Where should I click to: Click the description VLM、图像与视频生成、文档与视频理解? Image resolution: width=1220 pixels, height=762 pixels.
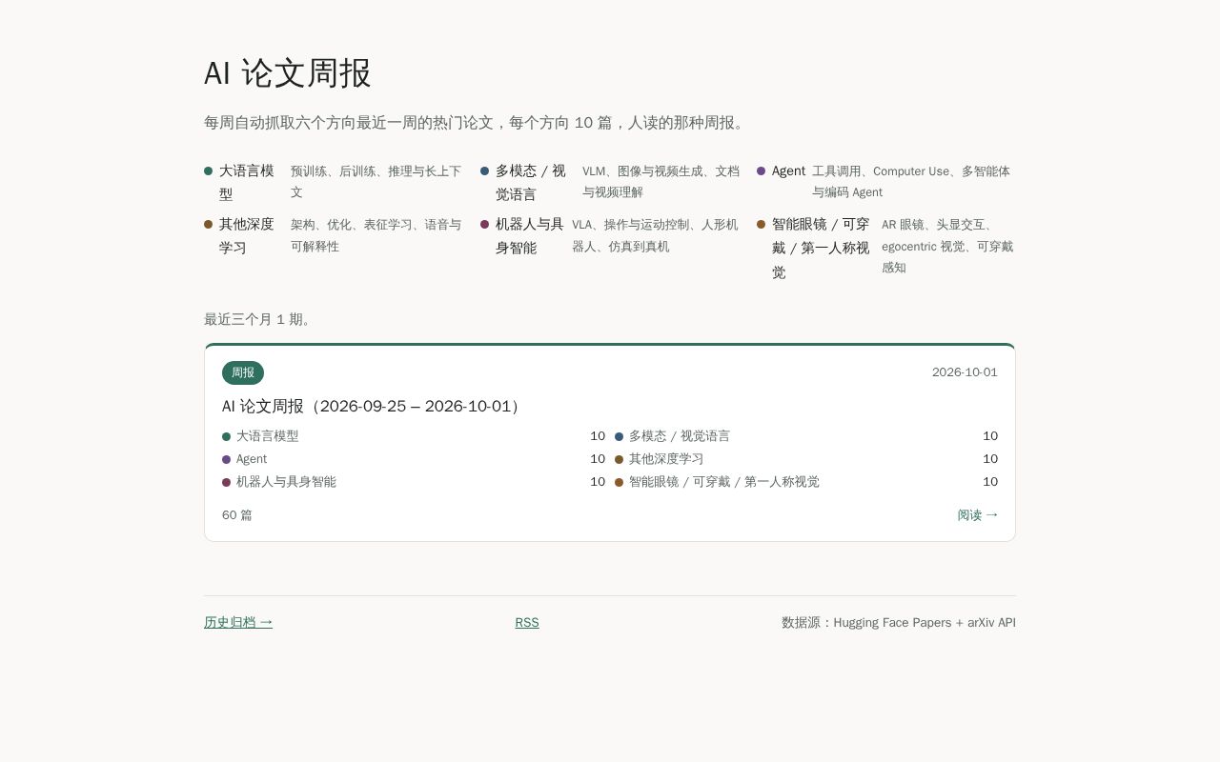tap(661, 181)
